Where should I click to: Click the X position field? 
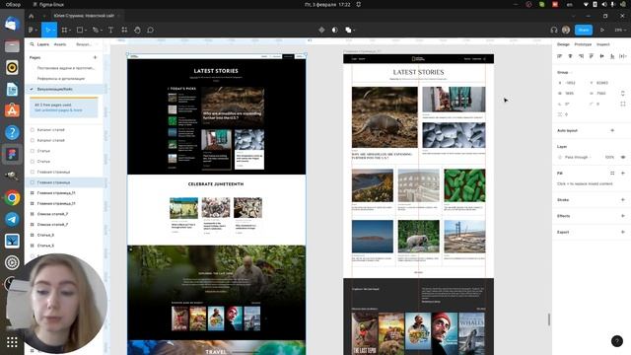(571, 83)
